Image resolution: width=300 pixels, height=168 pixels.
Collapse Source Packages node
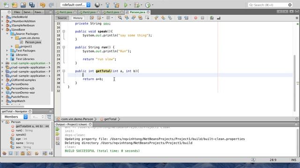pyautogui.click(x=7, y=34)
